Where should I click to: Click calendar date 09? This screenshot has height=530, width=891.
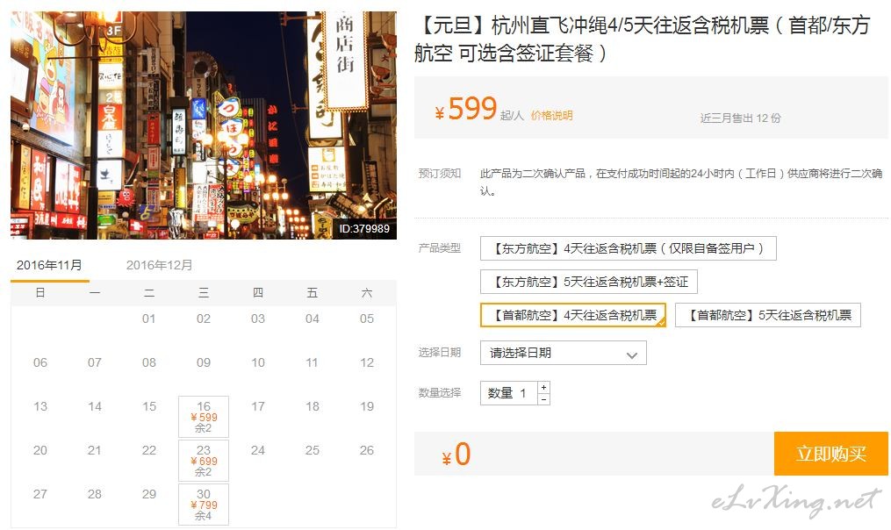(204, 362)
